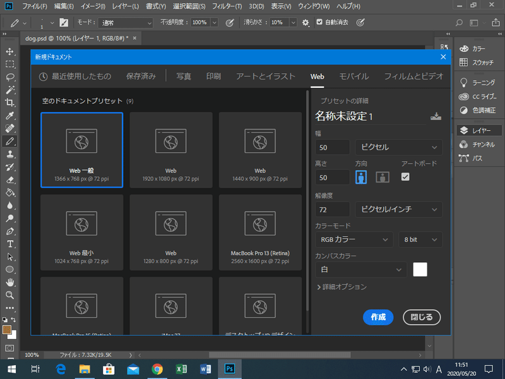Open the canvas color 白 dropdown
This screenshot has width=505, height=379.
click(x=360, y=270)
